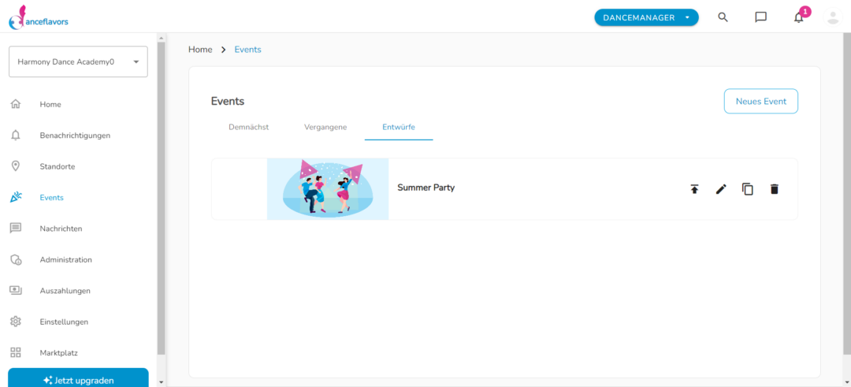Screen dimensions: 851x387
Task: Click the Jetzt upgraden button
Action: tap(78, 378)
